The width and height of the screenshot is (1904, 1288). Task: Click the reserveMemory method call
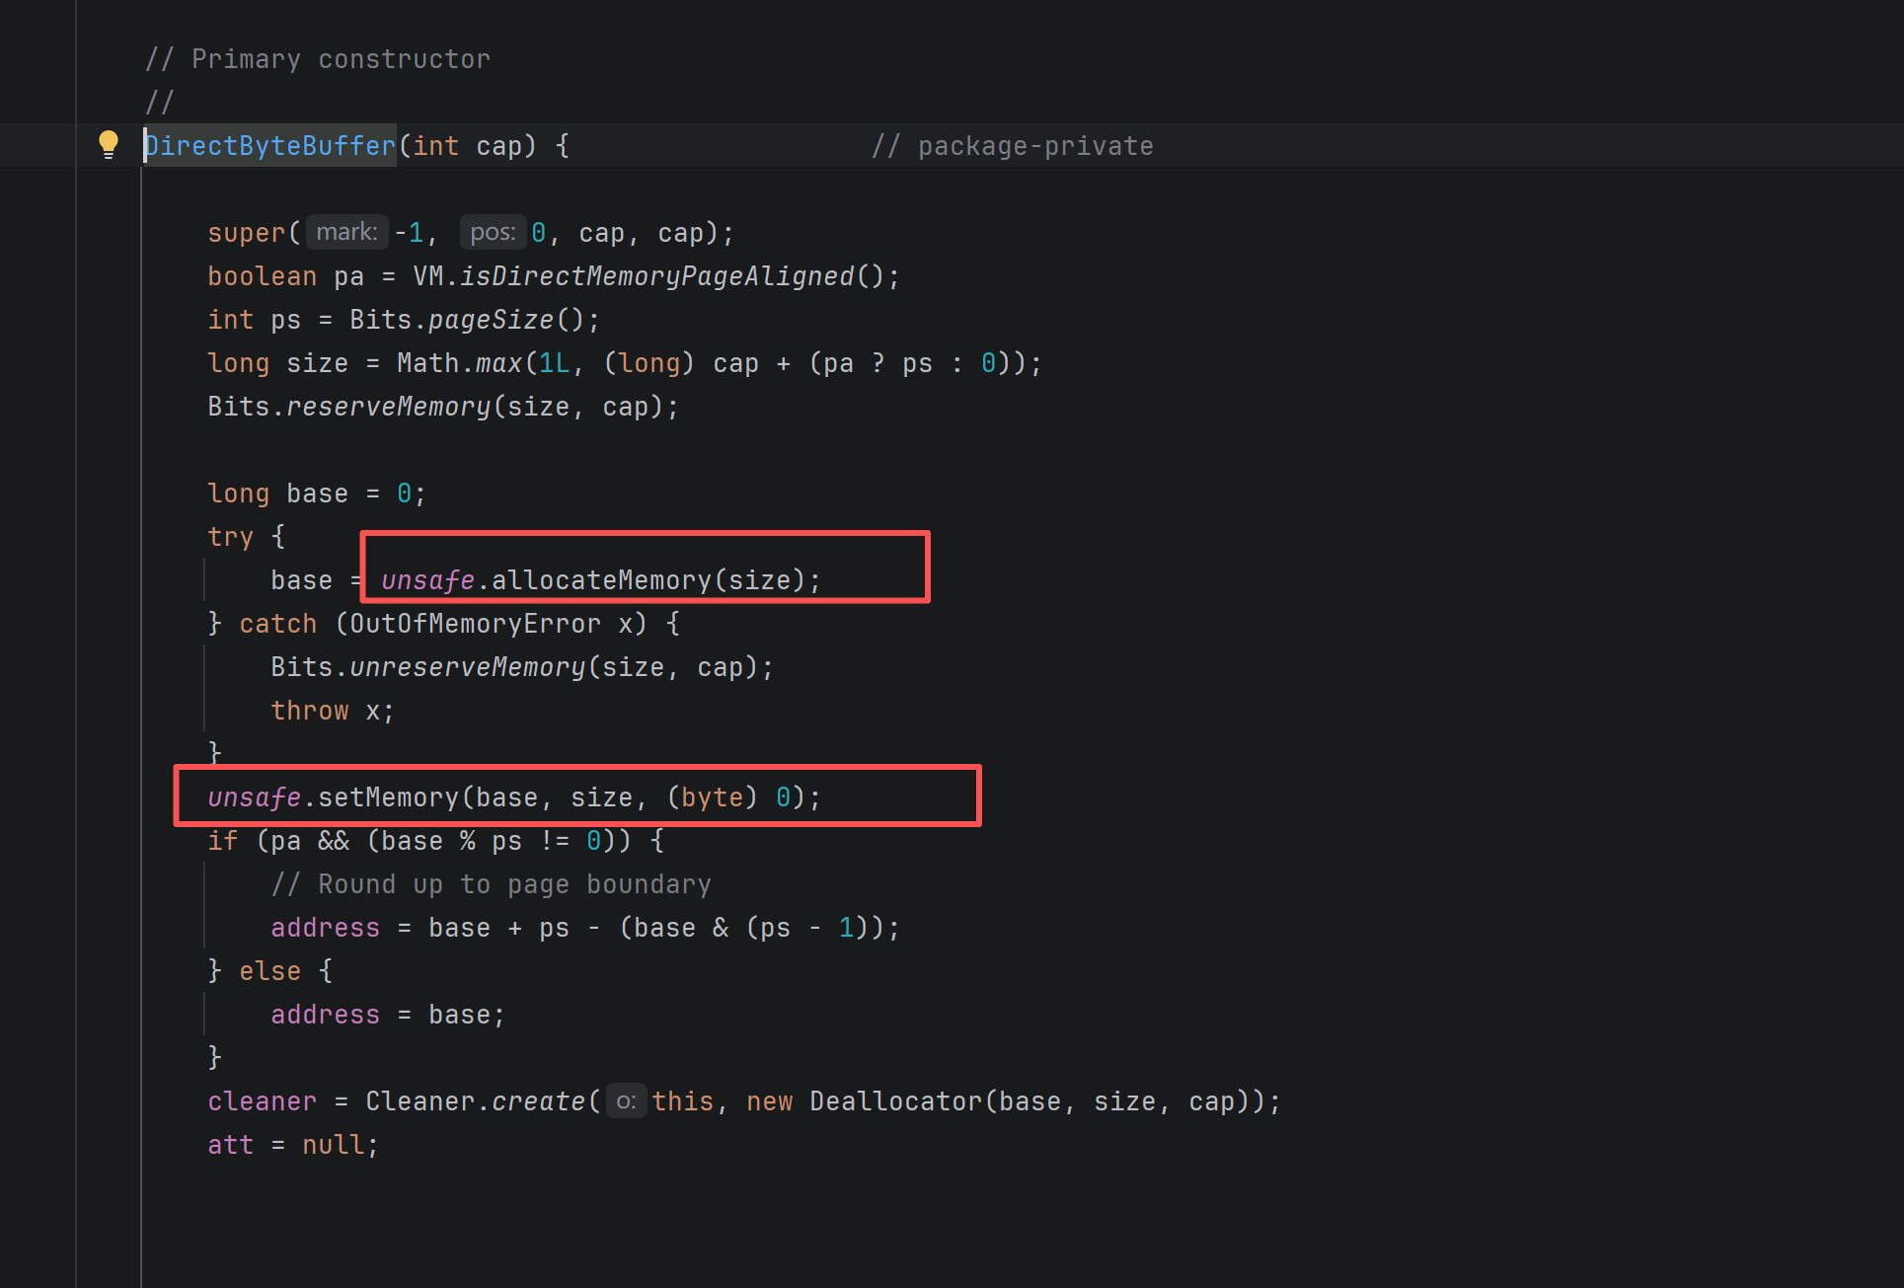point(388,407)
